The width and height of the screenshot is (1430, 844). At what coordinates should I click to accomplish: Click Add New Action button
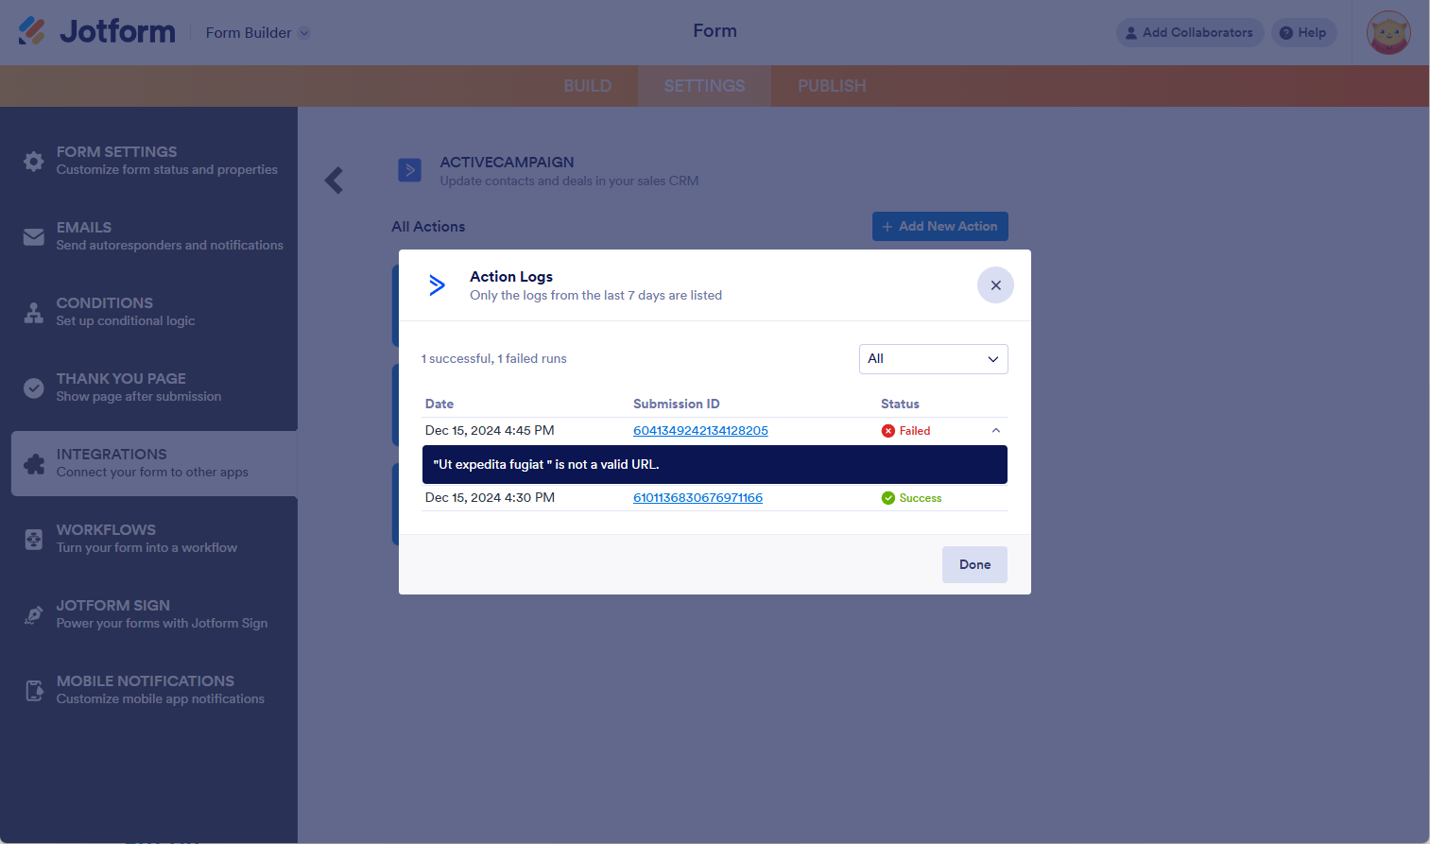click(x=939, y=227)
